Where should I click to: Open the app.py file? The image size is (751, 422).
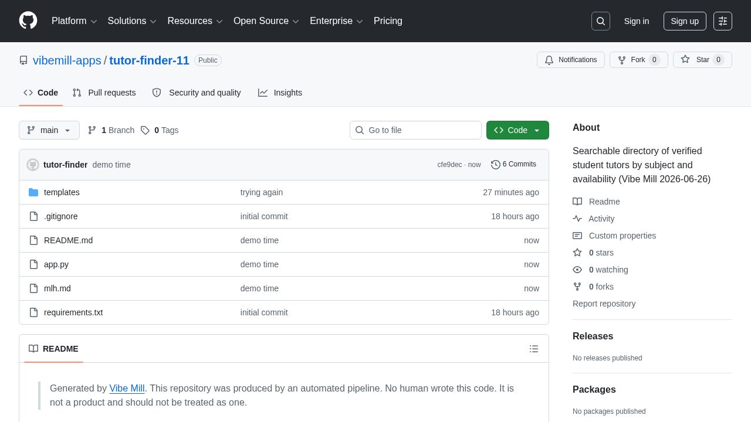(56, 264)
